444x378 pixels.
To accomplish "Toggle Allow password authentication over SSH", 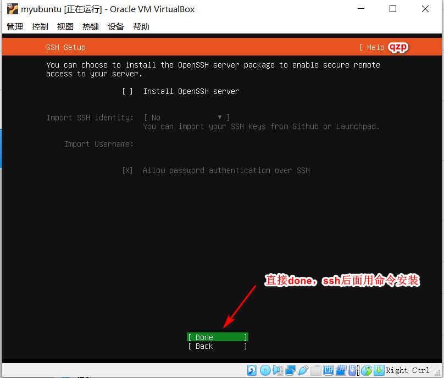I will [127, 170].
